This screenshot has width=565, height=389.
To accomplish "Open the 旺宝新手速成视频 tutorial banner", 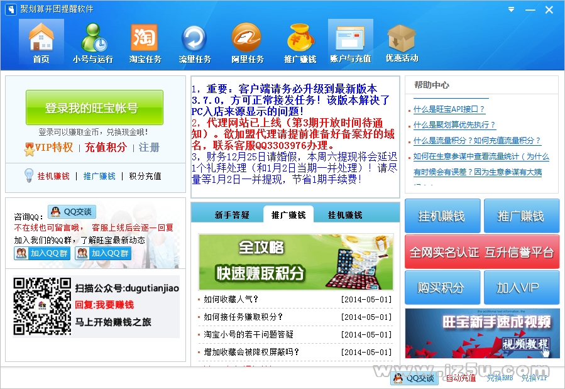I will tap(482, 333).
